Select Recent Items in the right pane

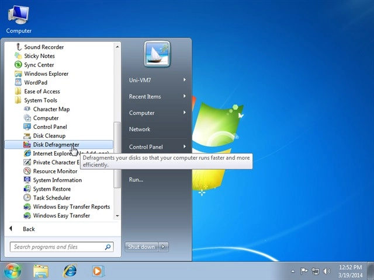[145, 97]
